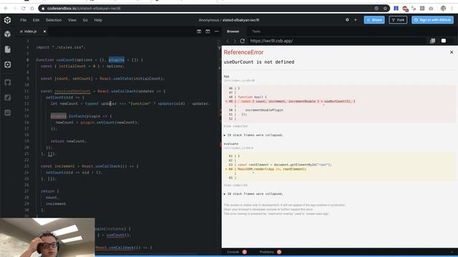The height and width of the screenshot is (257, 458).
Task: Open the file Explorer sidebar icon
Action: (8, 49)
